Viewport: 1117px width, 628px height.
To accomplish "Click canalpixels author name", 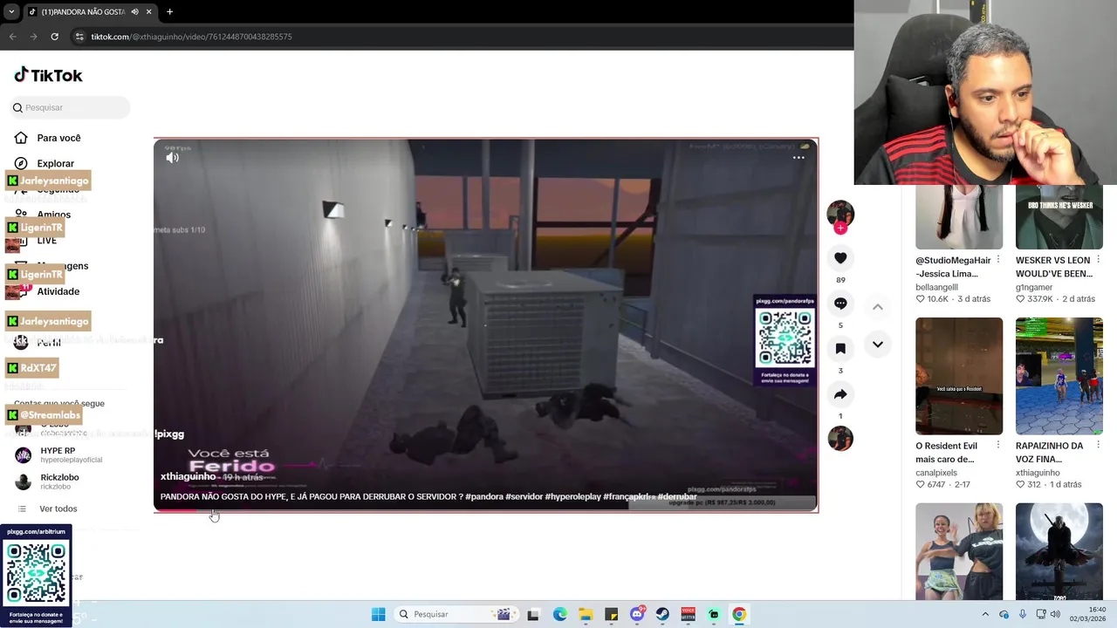I will 936,473.
